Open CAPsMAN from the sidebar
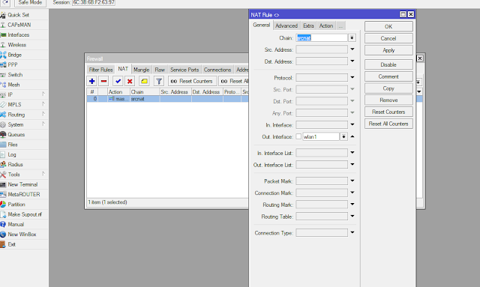Viewport: 480px width, 287px height. click(19, 25)
